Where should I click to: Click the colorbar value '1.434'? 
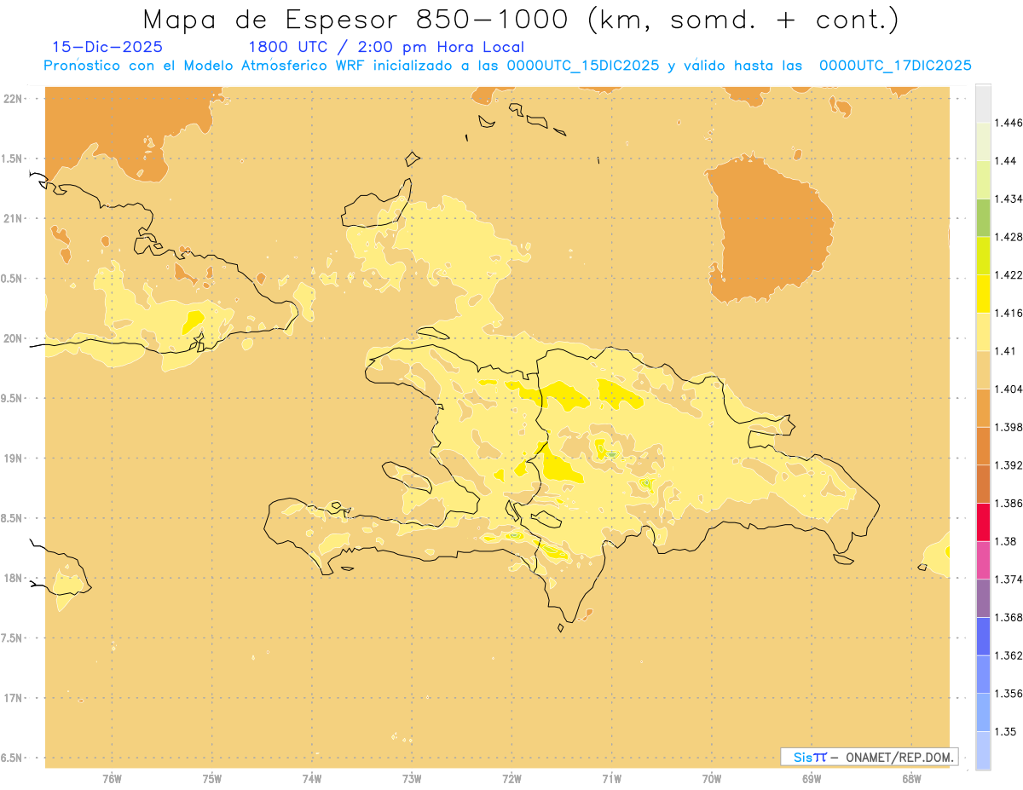click(x=1009, y=199)
